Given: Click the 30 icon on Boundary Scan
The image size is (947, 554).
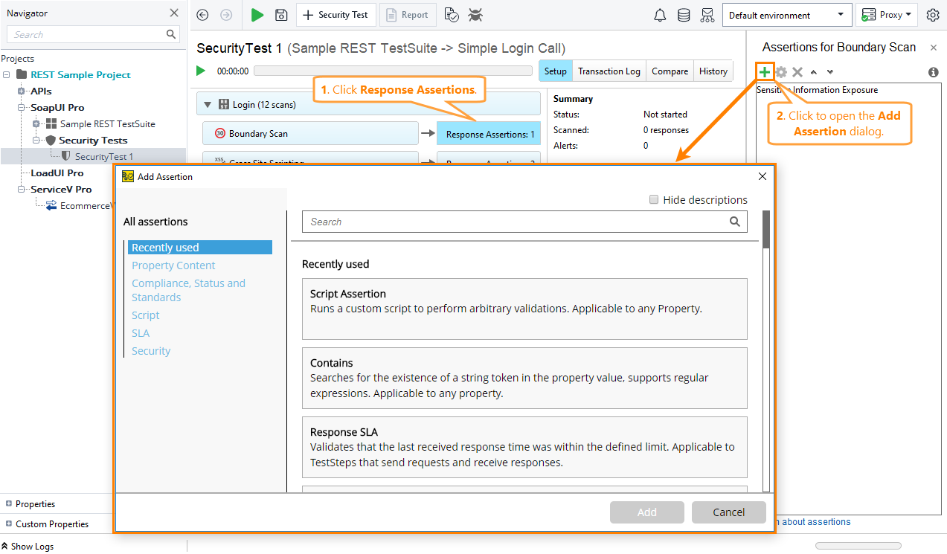Looking at the screenshot, I should 219,134.
